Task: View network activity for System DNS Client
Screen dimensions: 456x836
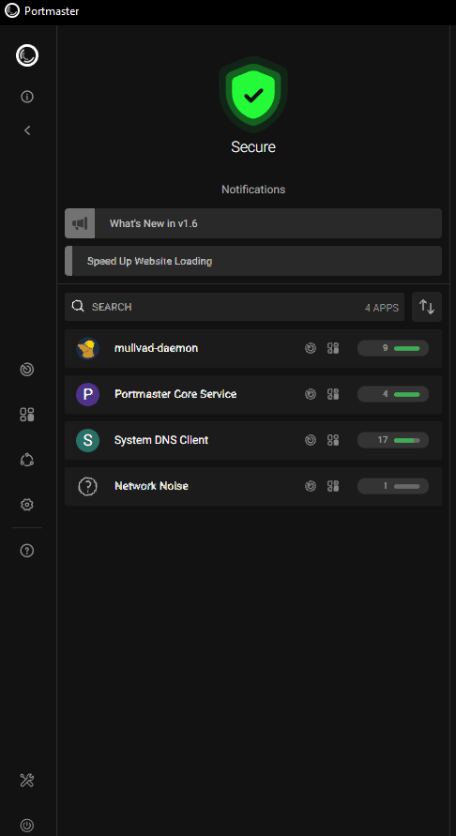Action: coord(311,440)
